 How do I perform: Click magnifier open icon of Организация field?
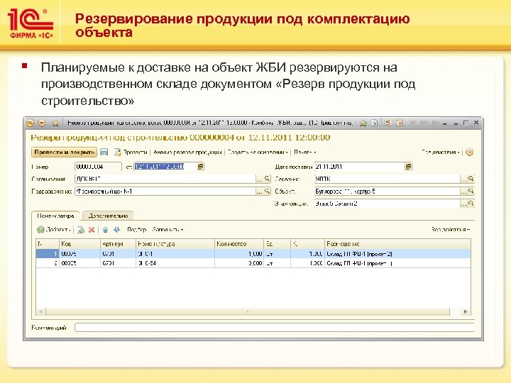[x=267, y=179]
